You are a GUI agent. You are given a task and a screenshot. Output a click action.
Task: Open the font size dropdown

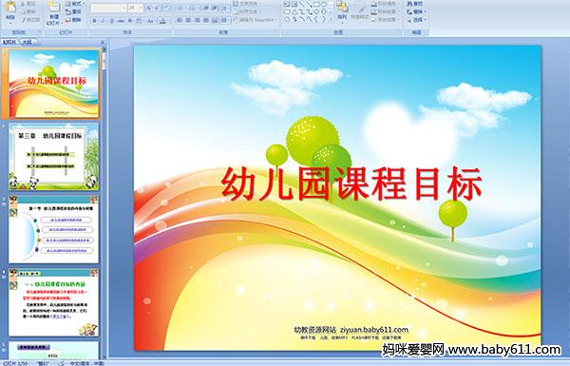(x=141, y=8)
